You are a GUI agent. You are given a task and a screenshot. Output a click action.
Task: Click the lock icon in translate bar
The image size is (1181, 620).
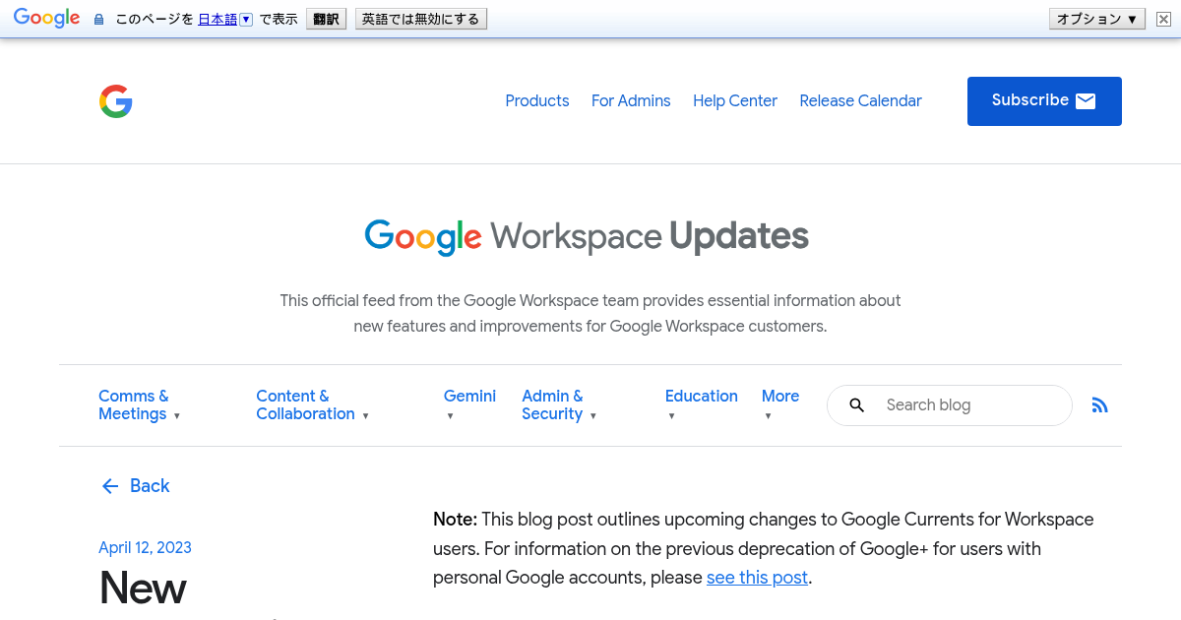98,20
